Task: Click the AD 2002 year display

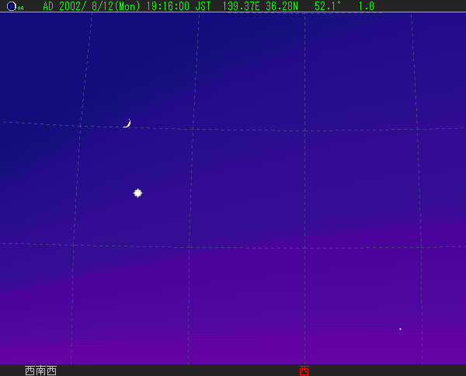Action: click(61, 6)
